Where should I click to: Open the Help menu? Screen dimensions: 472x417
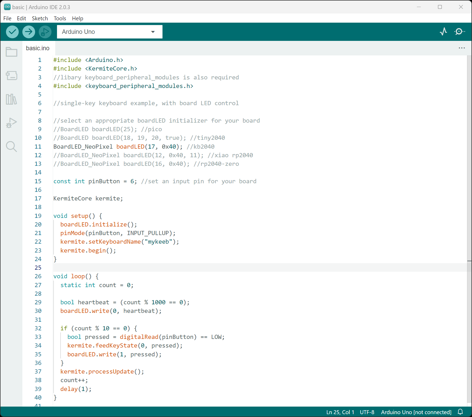tap(77, 18)
